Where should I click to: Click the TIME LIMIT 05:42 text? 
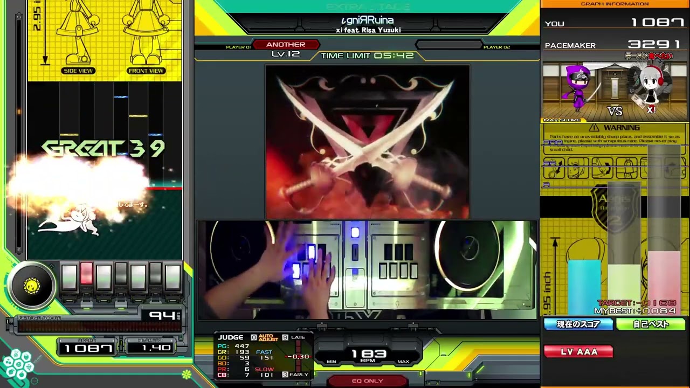367,56
